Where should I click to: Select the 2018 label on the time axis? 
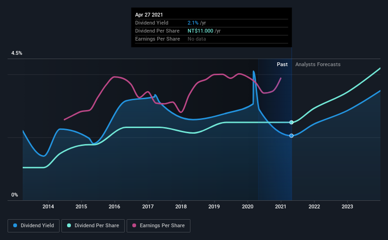pyautogui.click(x=181, y=206)
